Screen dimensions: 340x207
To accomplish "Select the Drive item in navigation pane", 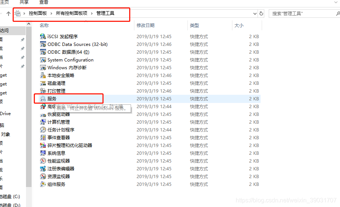I will [5, 114].
